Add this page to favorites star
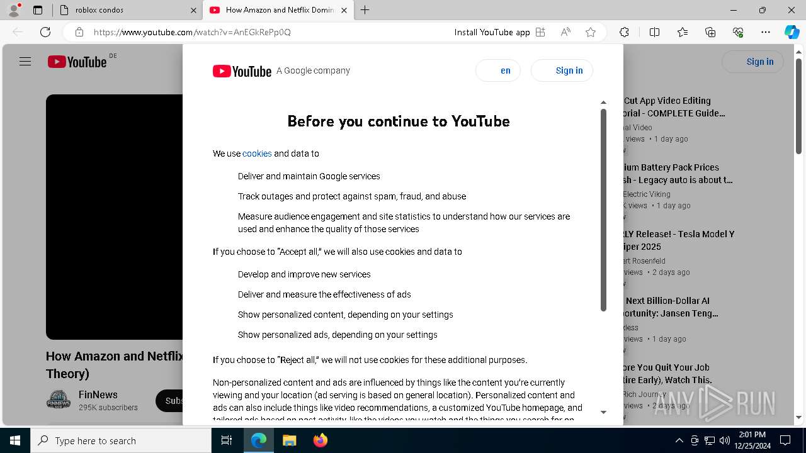 coord(591,32)
